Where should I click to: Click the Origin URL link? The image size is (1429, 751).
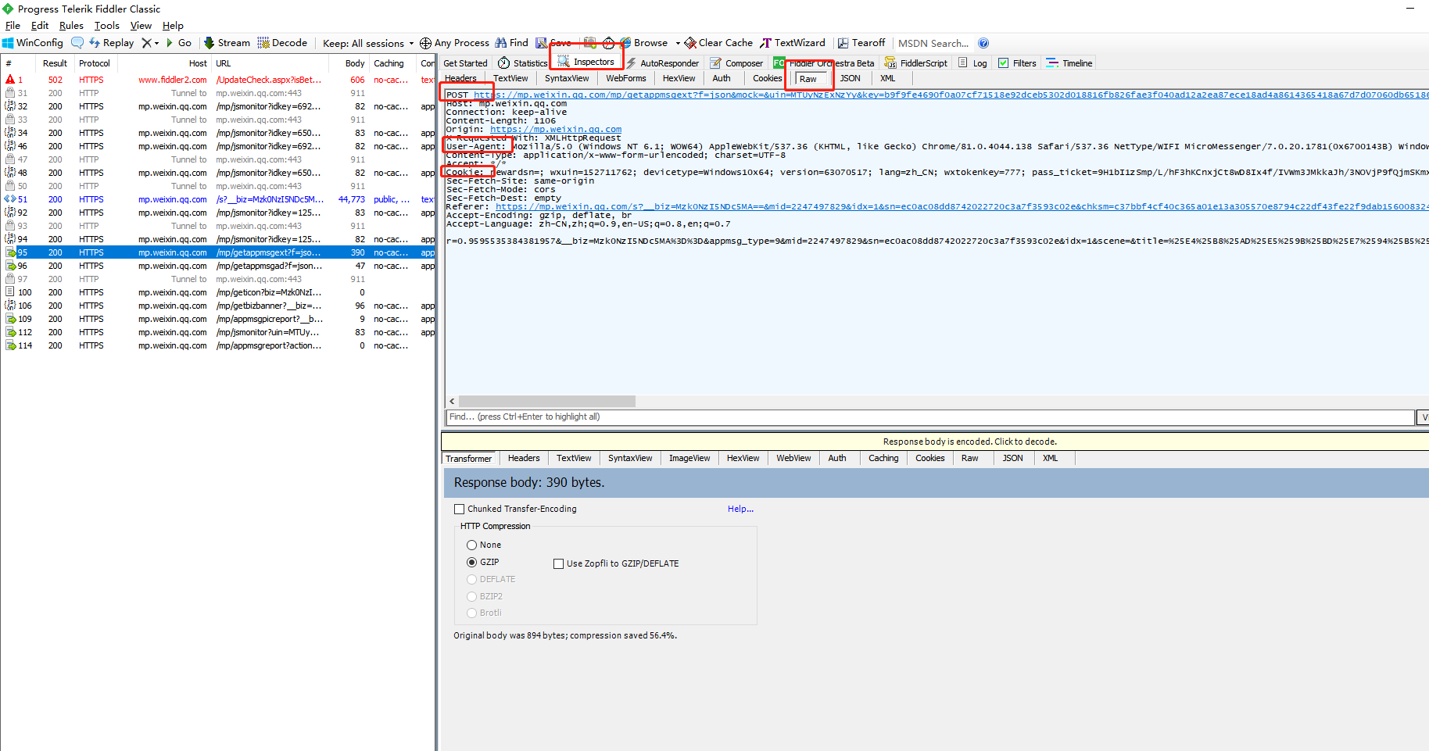pyautogui.click(x=556, y=129)
